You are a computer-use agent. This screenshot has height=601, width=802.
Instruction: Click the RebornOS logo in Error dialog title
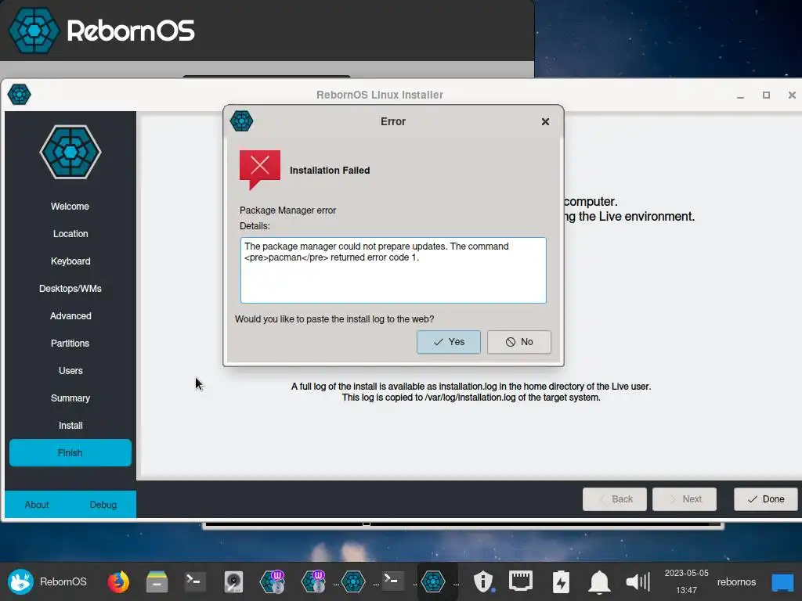pyautogui.click(x=241, y=121)
